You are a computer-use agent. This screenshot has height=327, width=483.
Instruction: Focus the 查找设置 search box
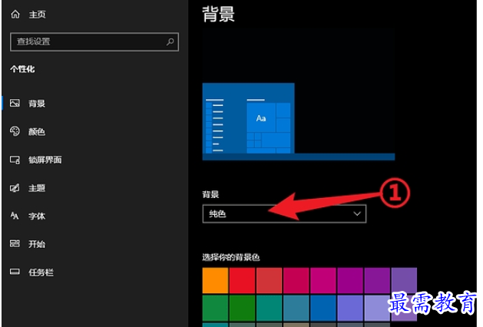94,41
